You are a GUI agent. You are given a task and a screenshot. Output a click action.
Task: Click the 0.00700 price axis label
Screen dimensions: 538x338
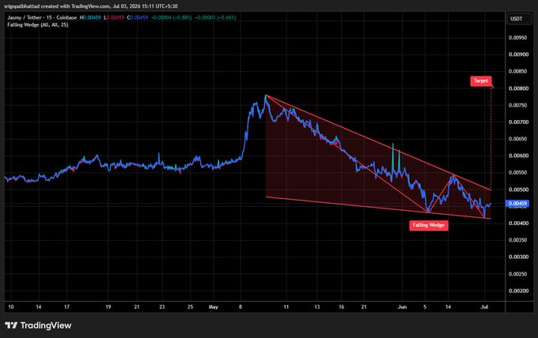point(517,122)
